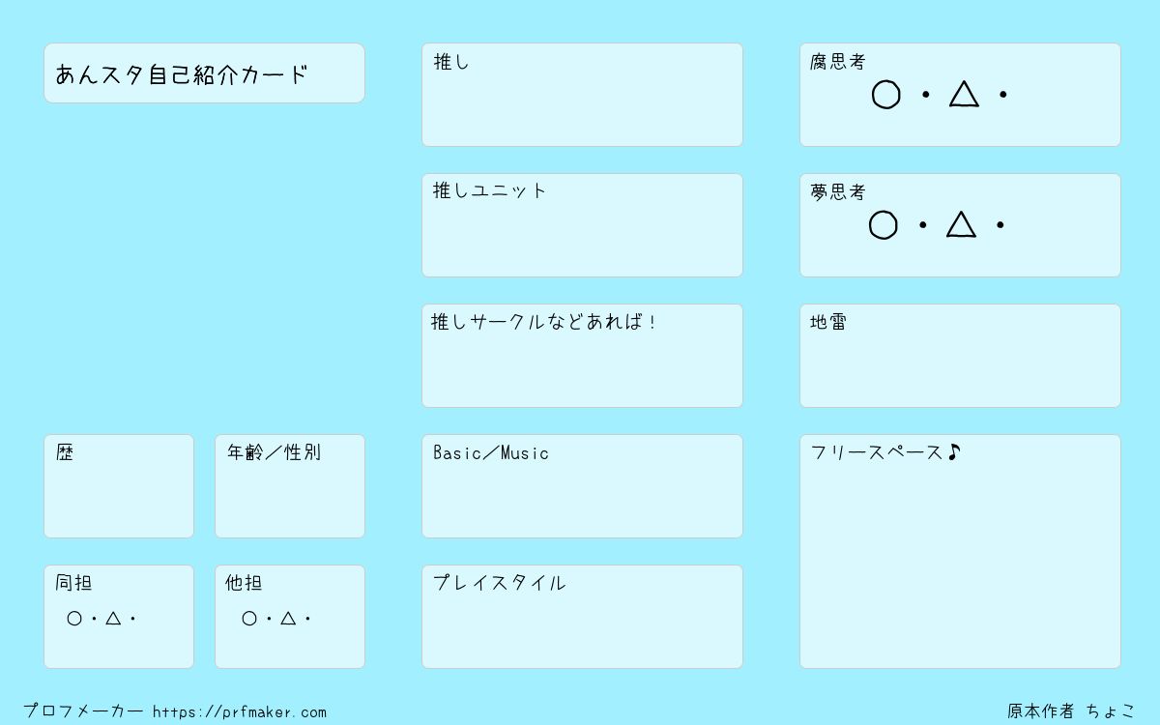Click inside the 推し field

point(582,95)
